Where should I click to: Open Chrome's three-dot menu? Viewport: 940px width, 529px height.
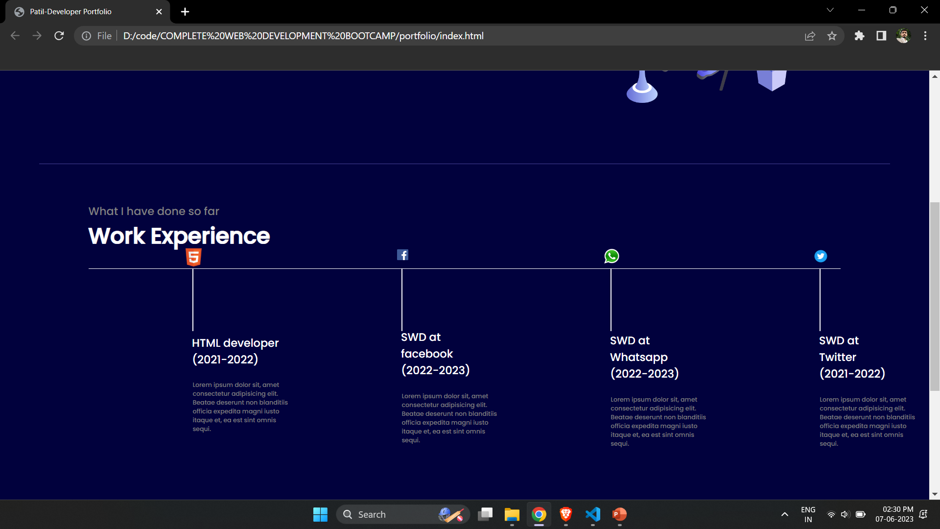[925, 36]
